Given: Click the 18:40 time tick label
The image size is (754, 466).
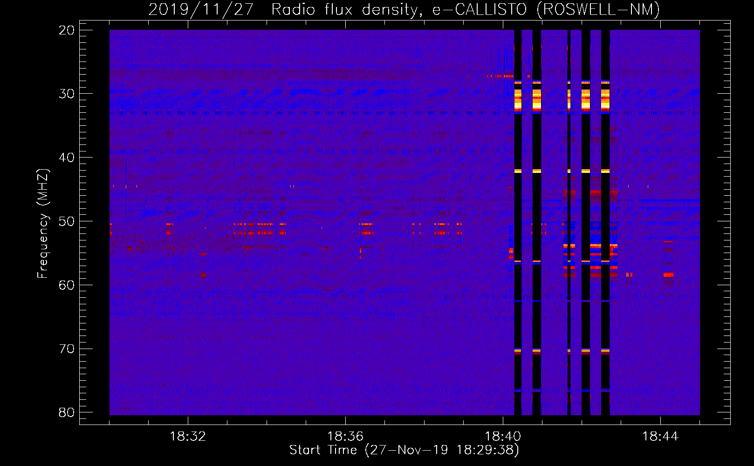Looking at the screenshot, I should [x=503, y=437].
